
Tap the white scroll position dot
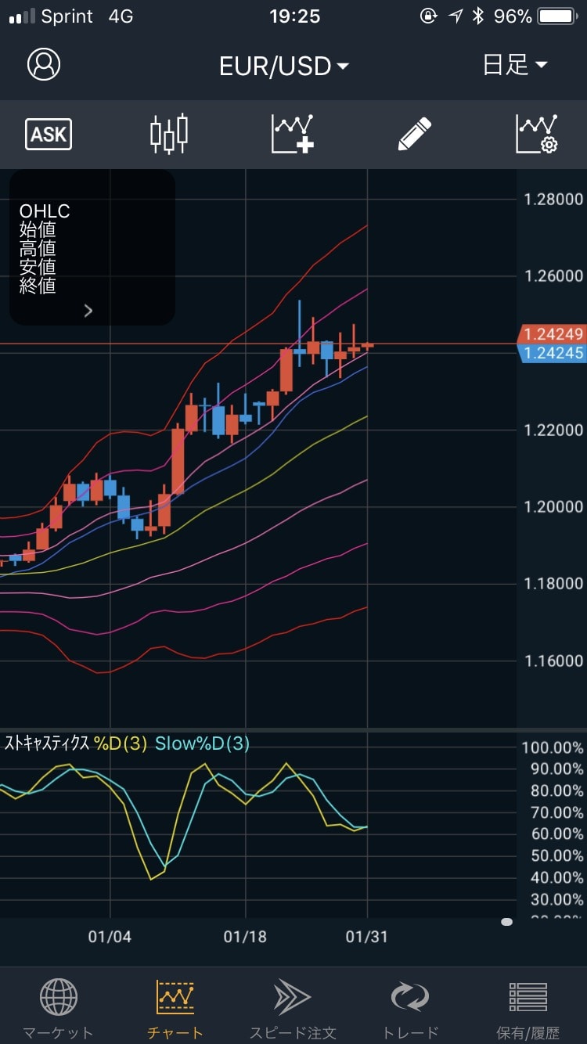[x=506, y=922]
